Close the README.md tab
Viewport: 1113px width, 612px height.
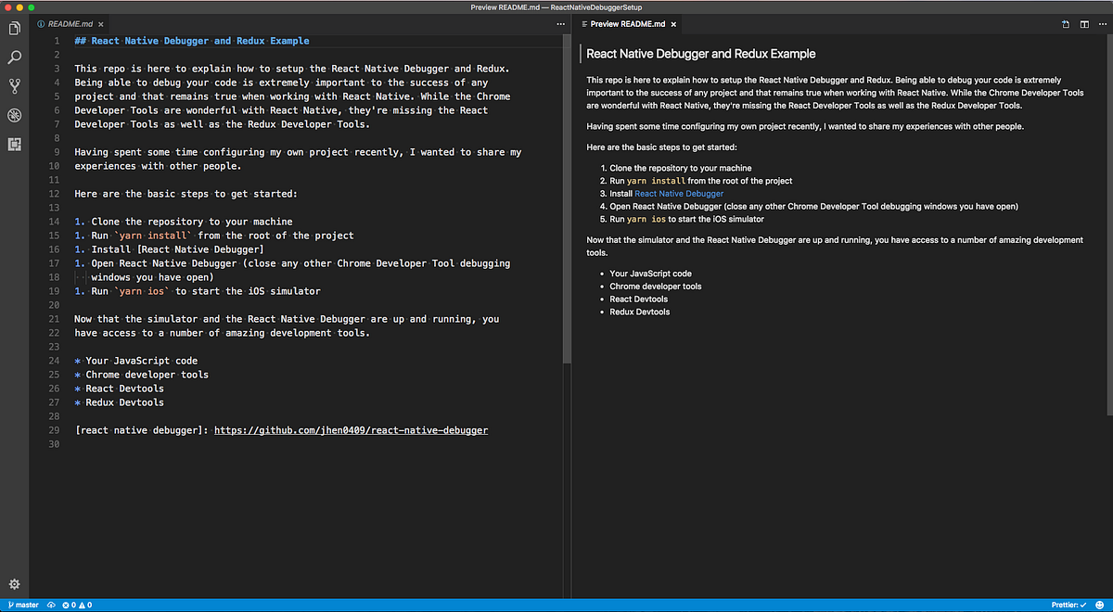pos(102,24)
